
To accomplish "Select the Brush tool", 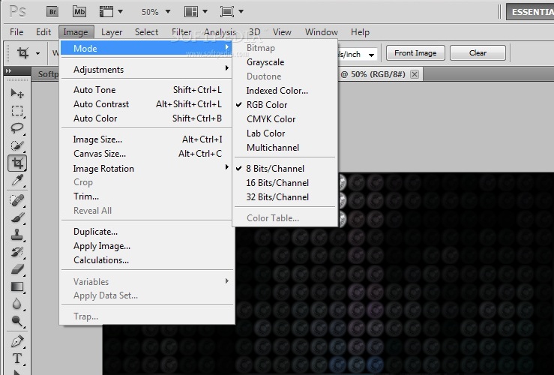I will [17, 217].
